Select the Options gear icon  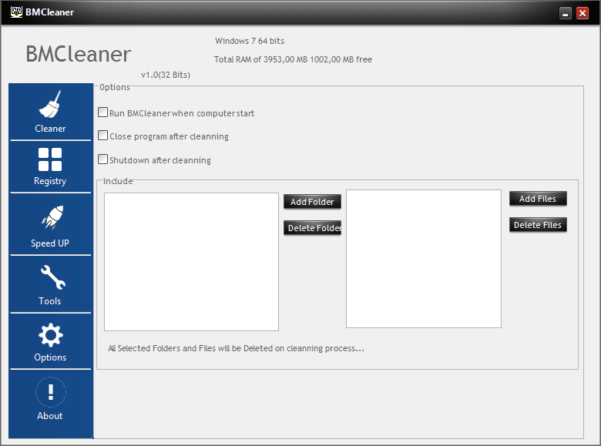point(51,335)
